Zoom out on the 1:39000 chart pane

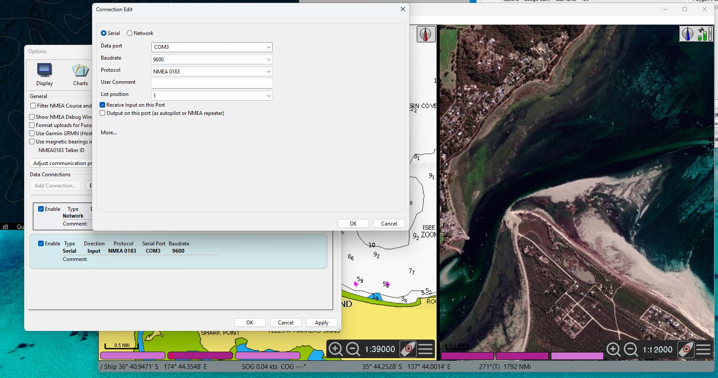click(353, 349)
